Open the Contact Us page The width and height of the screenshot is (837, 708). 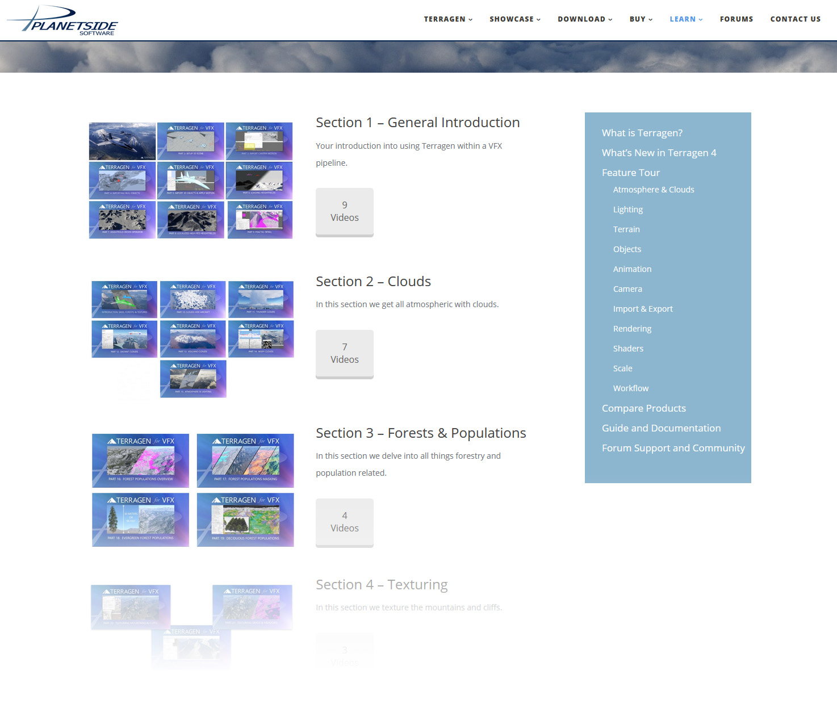click(x=795, y=19)
